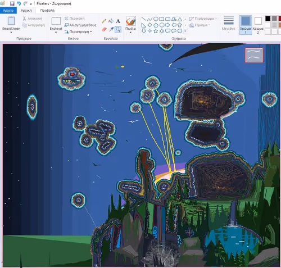281x268 pixels.
Task: Switch to the Προβολή tab
Action: (x=47, y=11)
